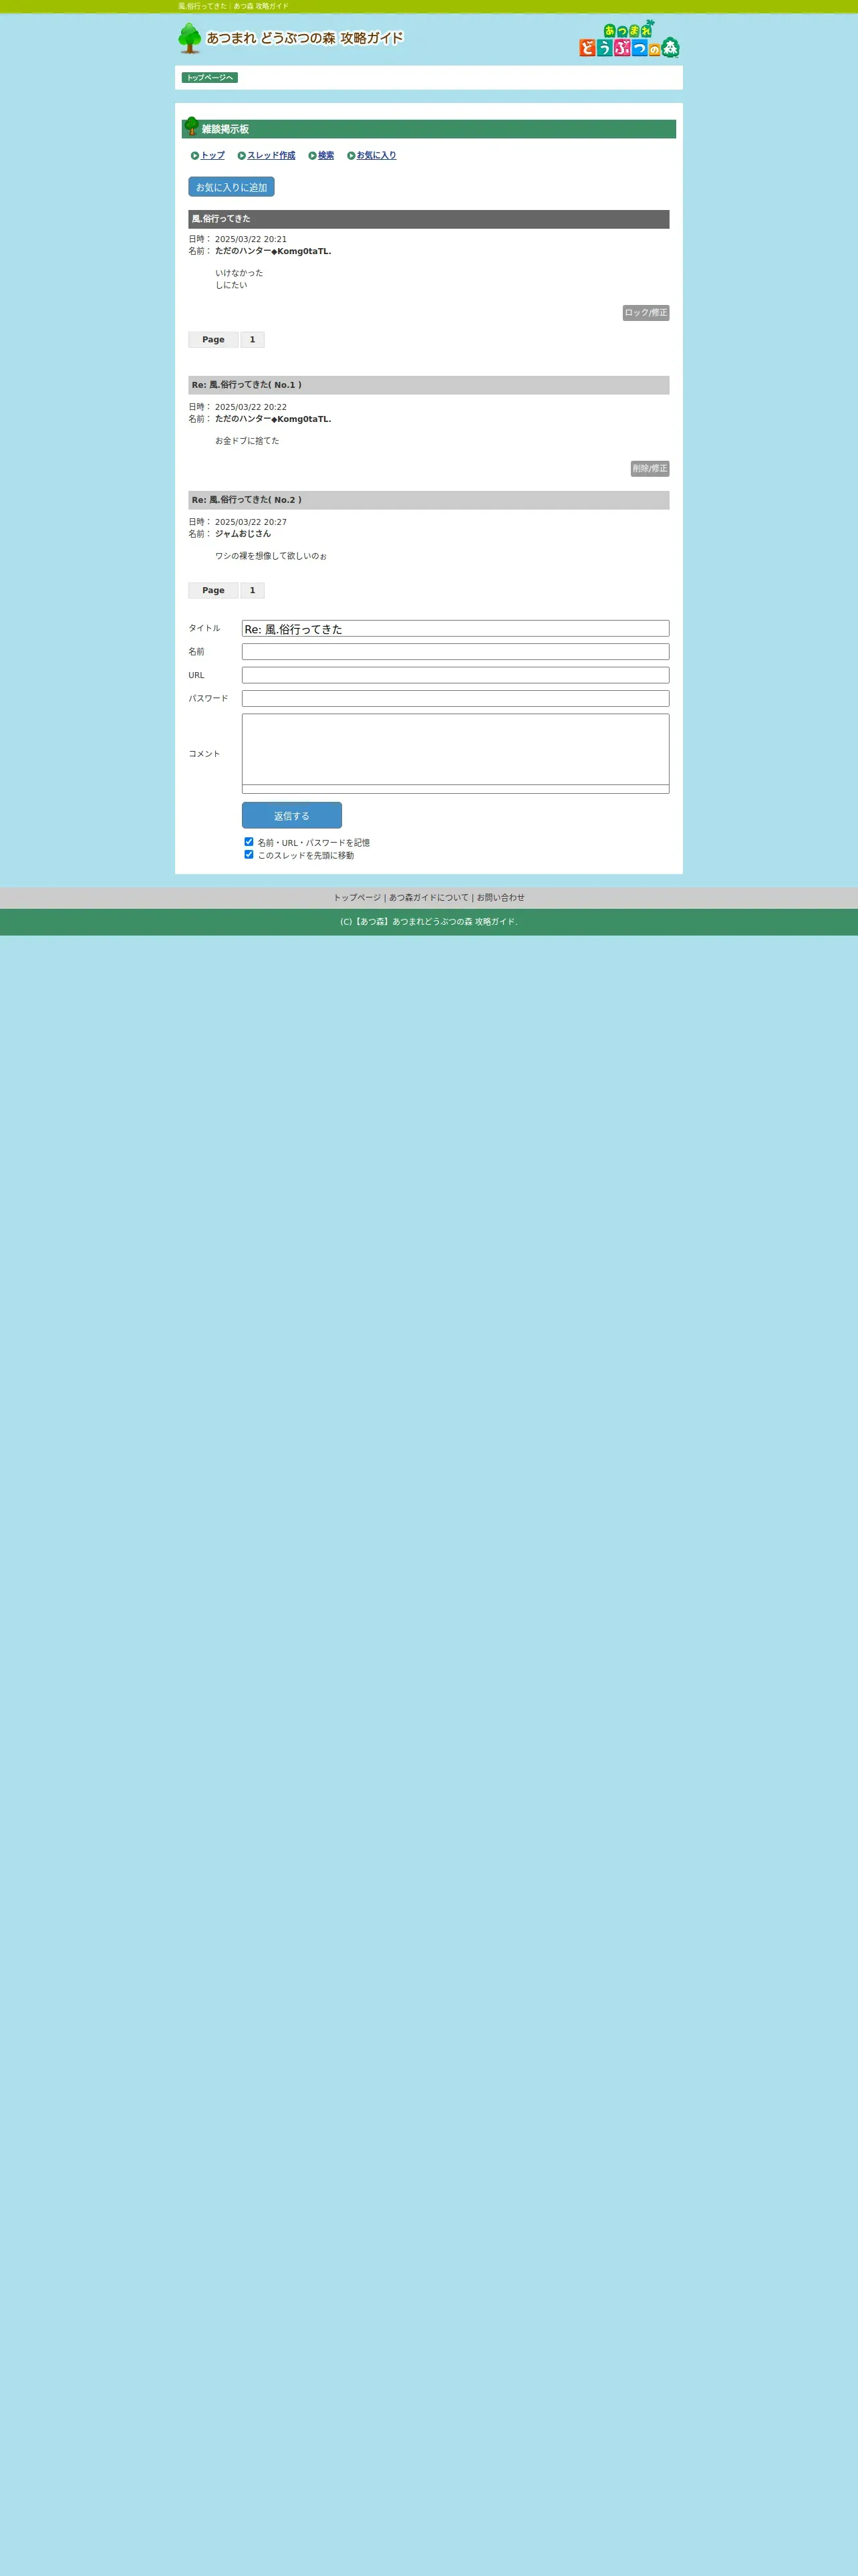Viewport: 858px width, 2576px height.
Task: Focus the パスワード input field
Action: [456, 699]
